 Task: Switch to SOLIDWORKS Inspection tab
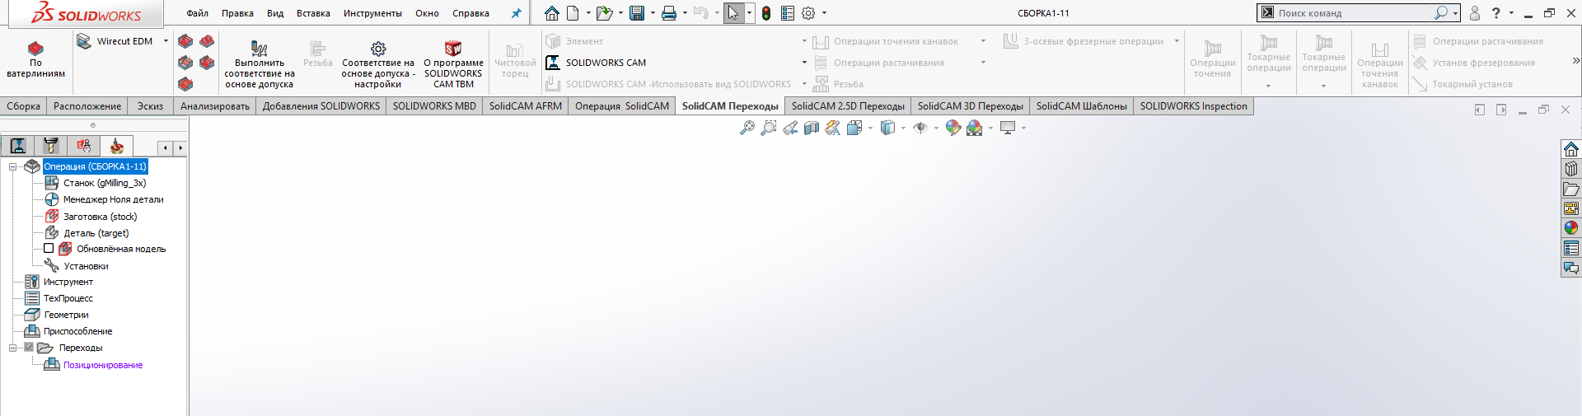pos(1193,106)
